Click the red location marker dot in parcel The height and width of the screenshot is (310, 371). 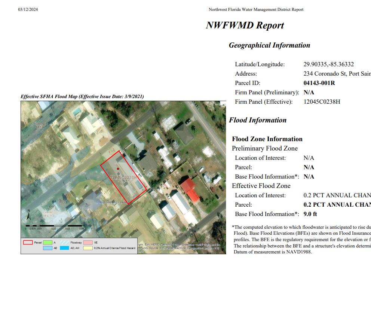tap(118, 169)
